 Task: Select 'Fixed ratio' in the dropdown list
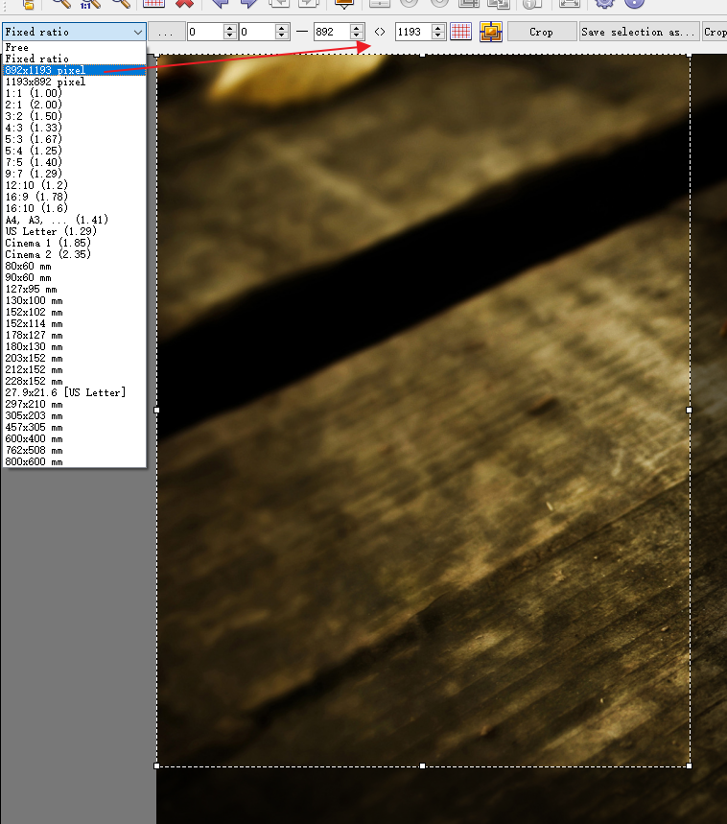(x=74, y=59)
